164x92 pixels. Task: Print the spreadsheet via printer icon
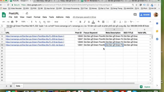pyautogui.click(x=12, y=22)
